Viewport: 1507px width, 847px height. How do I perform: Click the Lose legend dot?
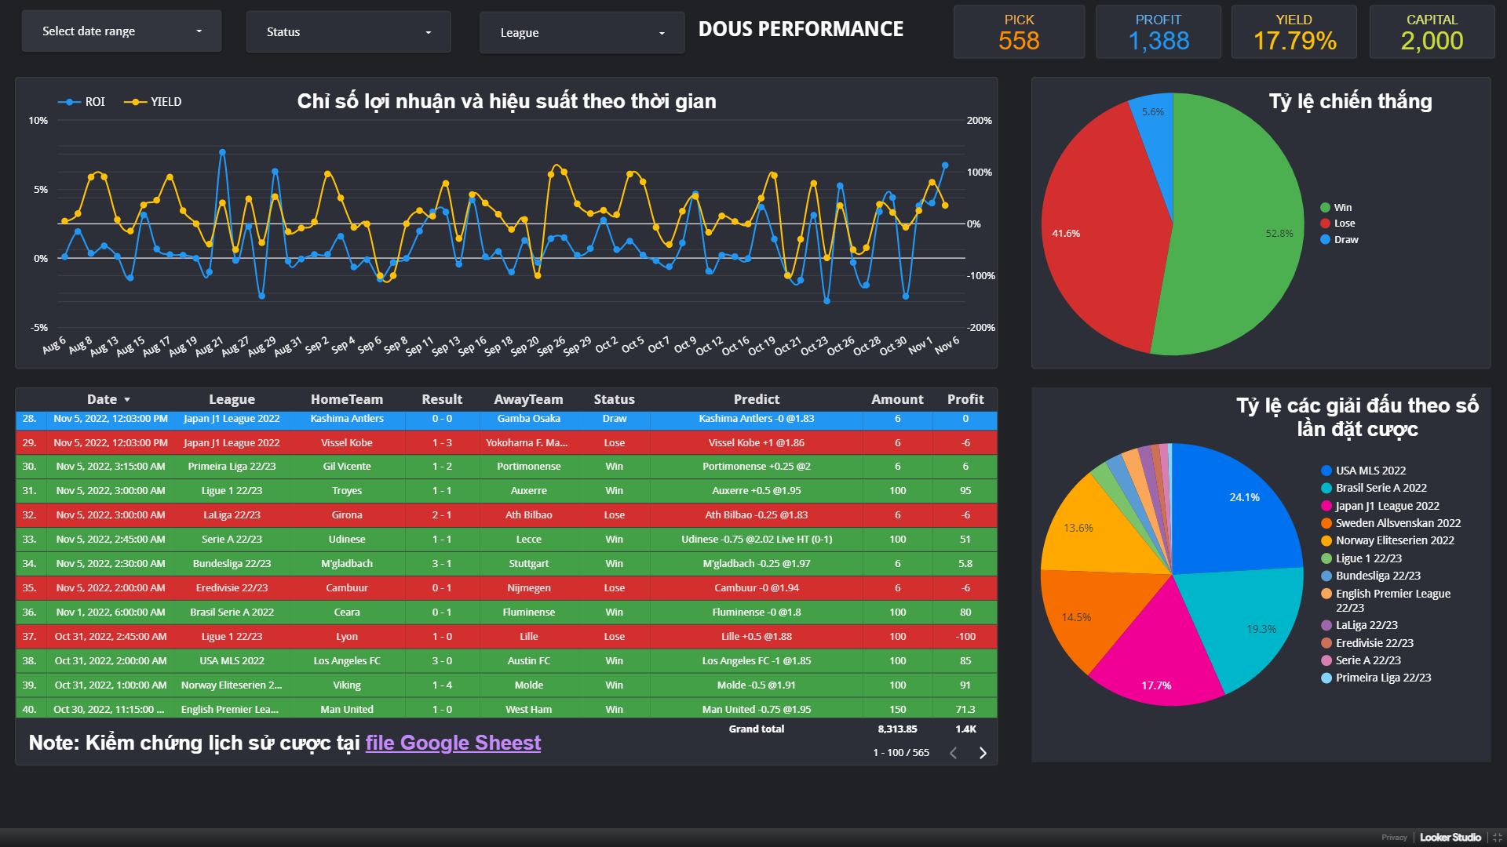click(x=1325, y=224)
